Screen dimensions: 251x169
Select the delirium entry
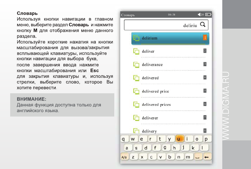click(170, 38)
